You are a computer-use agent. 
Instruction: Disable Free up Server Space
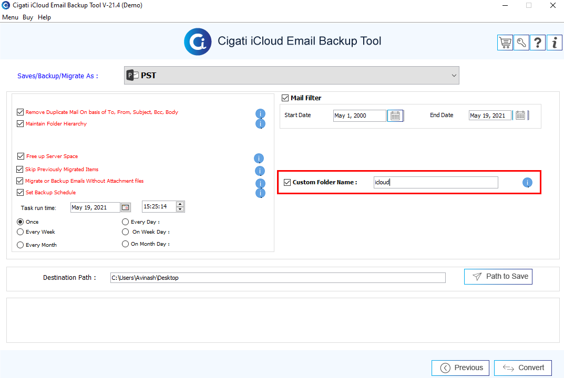pyautogui.click(x=20, y=156)
